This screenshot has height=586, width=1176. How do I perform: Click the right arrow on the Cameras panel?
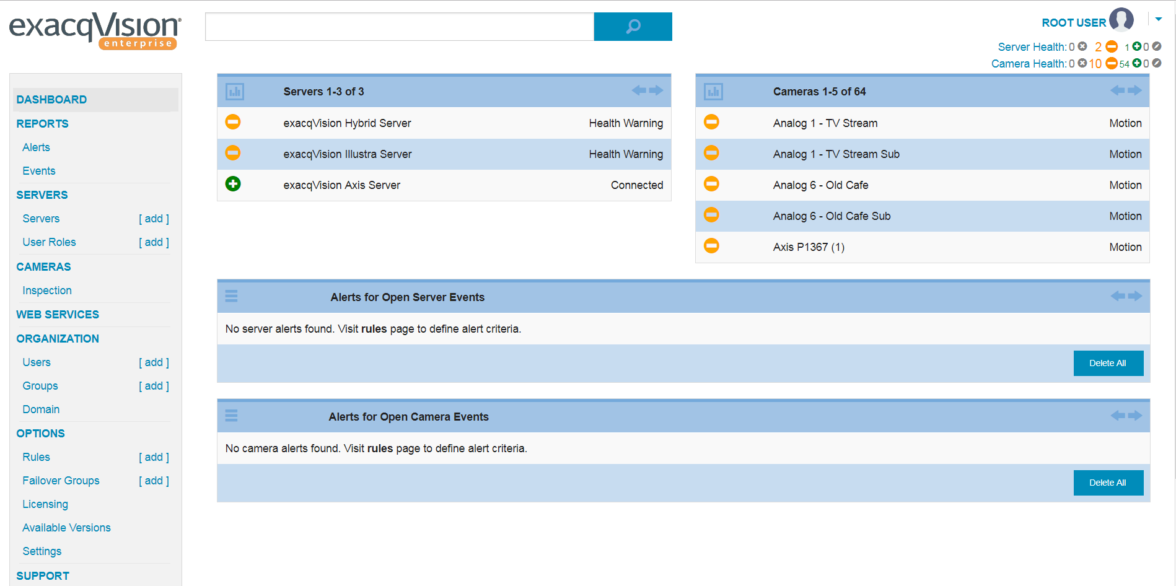1136,90
